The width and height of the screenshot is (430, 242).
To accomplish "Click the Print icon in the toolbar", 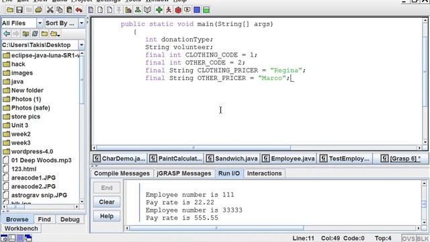I will 39,10.
